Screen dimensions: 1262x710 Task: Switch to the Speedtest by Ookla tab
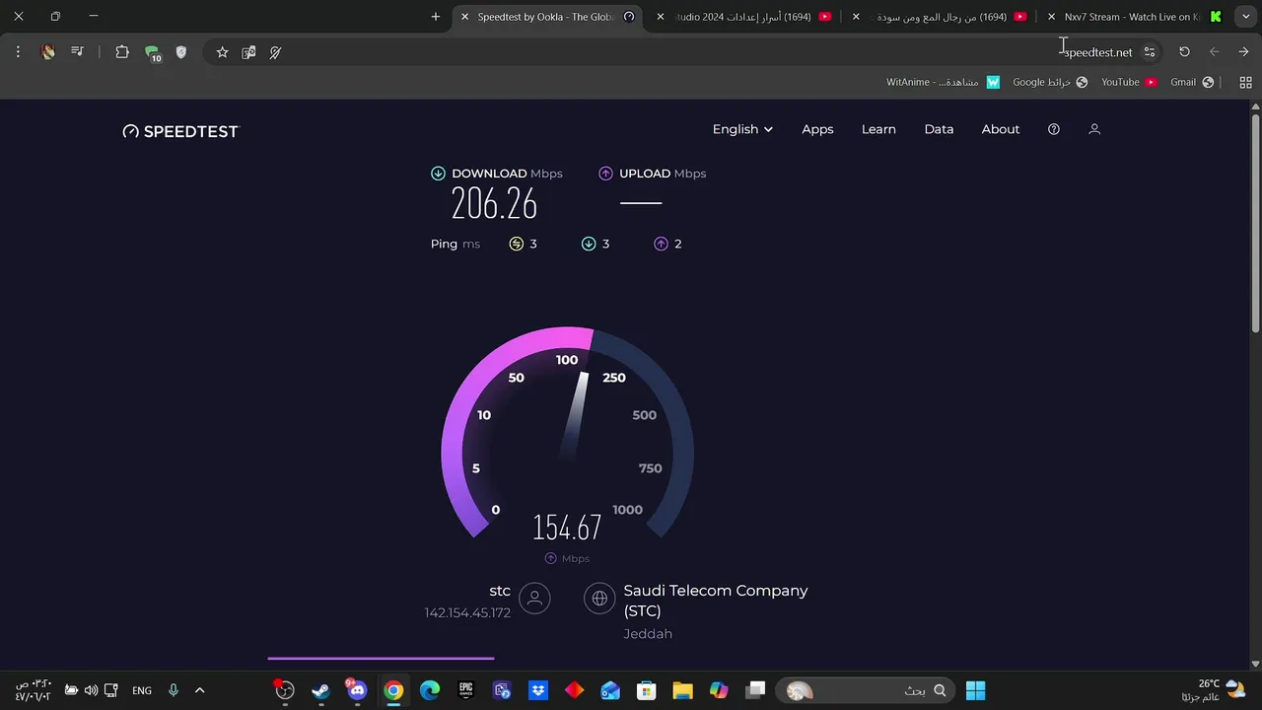pyautogui.click(x=547, y=17)
